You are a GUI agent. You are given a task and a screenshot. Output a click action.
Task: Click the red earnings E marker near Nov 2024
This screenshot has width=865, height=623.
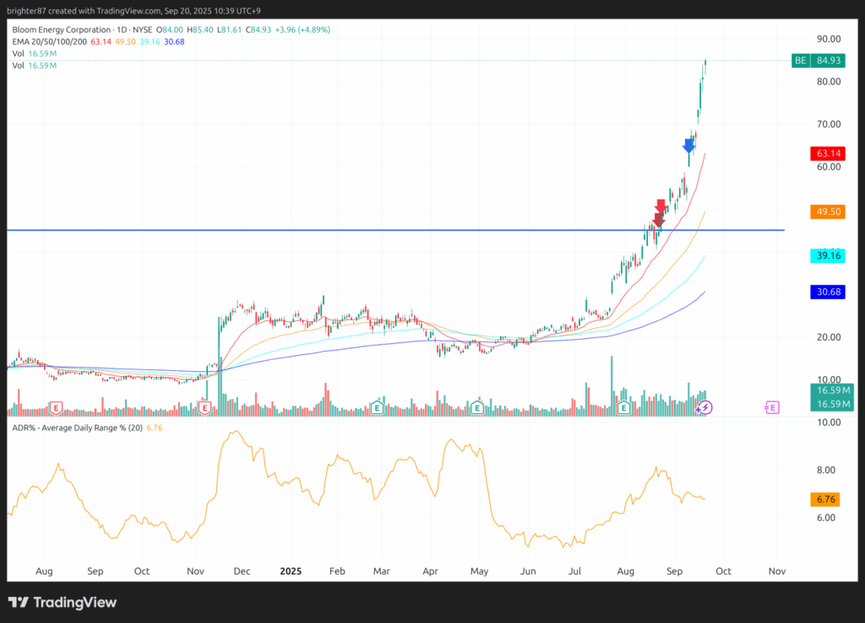[x=204, y=408]
